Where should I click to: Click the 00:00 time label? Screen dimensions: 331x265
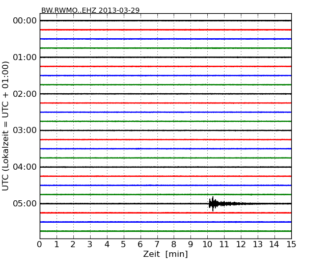click(25, 21)
